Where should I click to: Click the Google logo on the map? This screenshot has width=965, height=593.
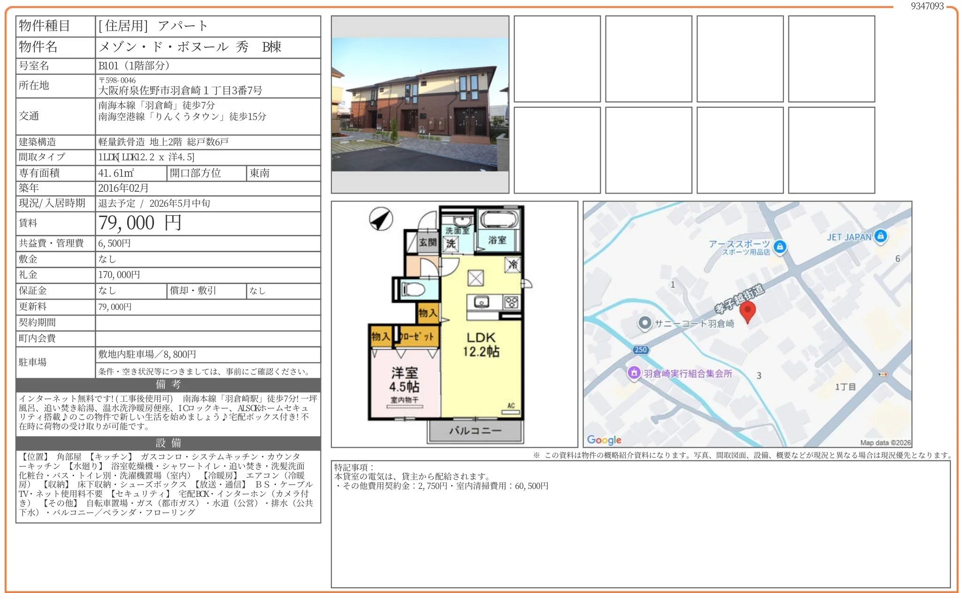(x=604, y=440)
